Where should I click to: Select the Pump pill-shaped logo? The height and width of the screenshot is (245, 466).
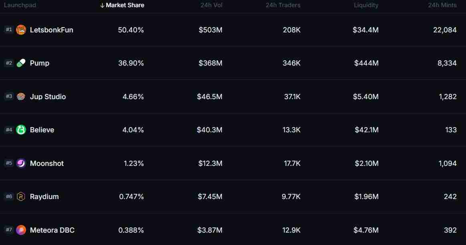pos(20,63)
